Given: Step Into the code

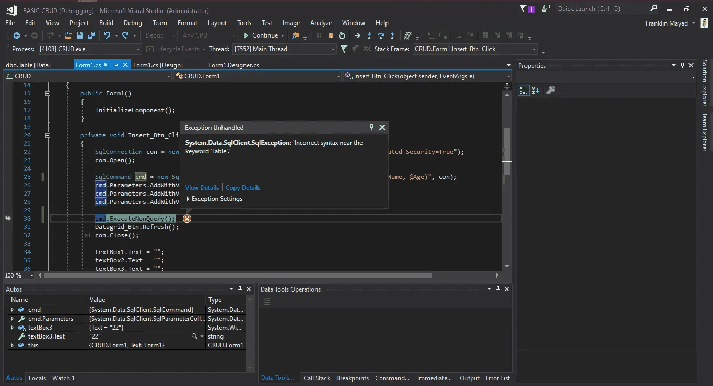Looking at the screenshot, I should tap(369, 35).
